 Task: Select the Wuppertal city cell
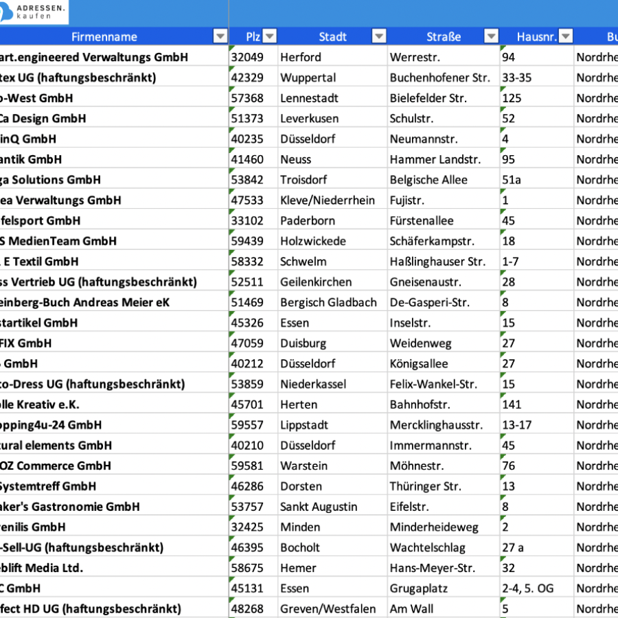click(x=332, y=78)
